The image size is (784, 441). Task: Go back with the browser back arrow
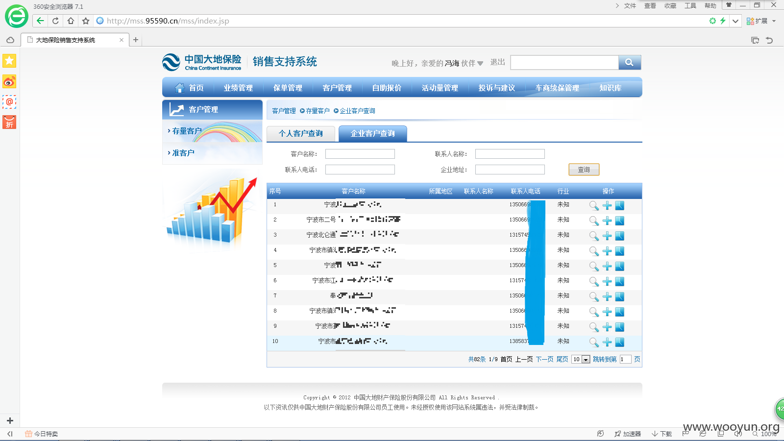tap(40, 21)
